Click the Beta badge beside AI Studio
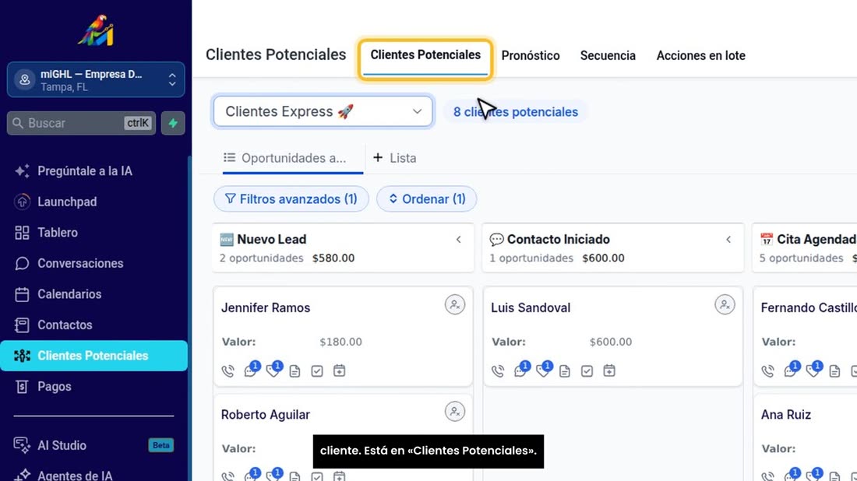This screenshot has height=481, width=857. pos(160,445)
